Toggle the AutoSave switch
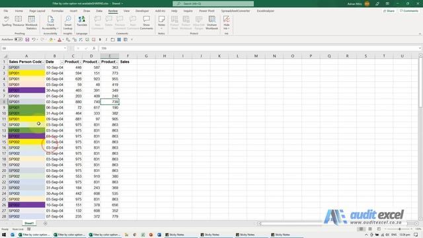Screen dimensions: 423x238 [x=19, y=40]
